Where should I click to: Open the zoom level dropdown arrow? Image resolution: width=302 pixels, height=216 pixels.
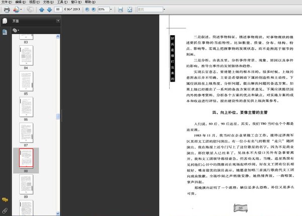coord(111,9)
